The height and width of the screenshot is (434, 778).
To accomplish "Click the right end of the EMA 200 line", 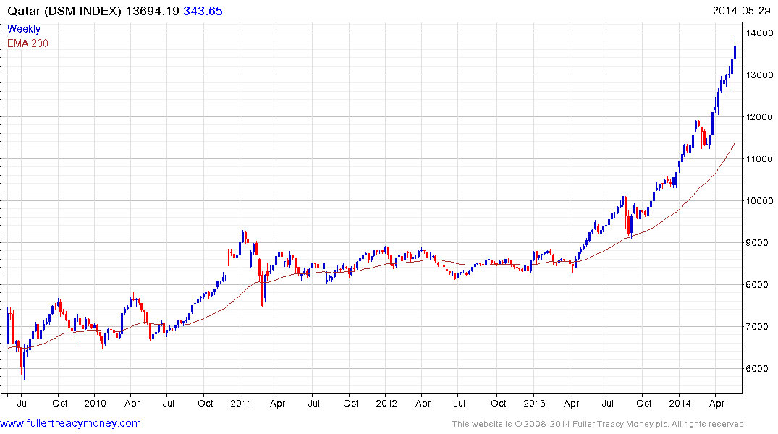I will pos(735,142).
